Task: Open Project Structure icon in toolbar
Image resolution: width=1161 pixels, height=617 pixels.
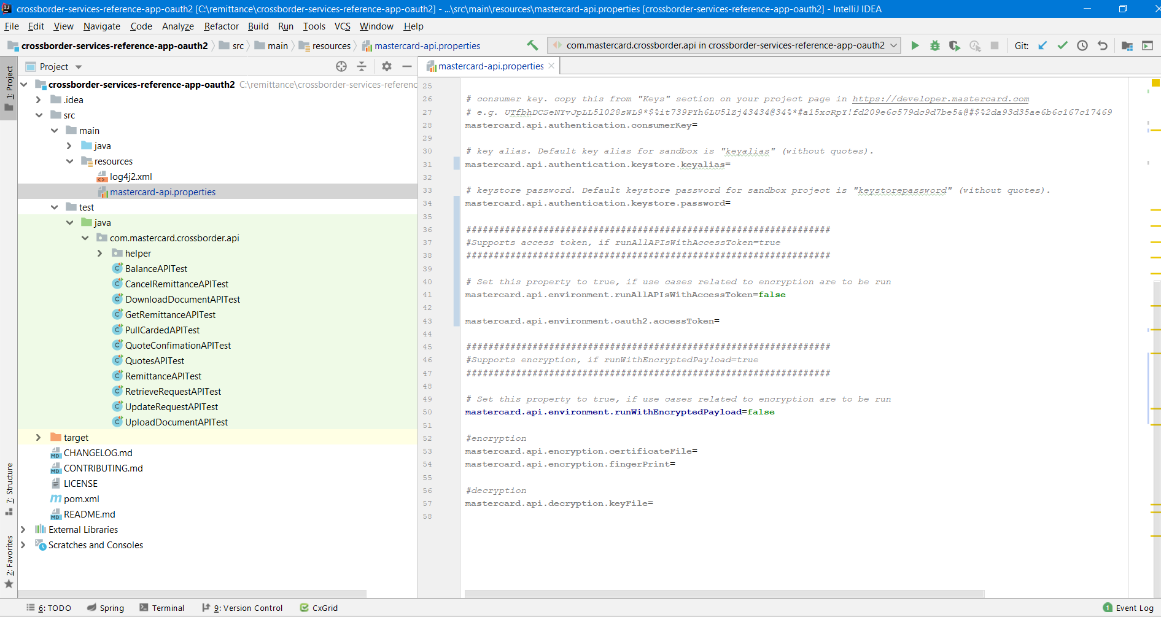Action: pyautogui.click(x=1127, y=45)
